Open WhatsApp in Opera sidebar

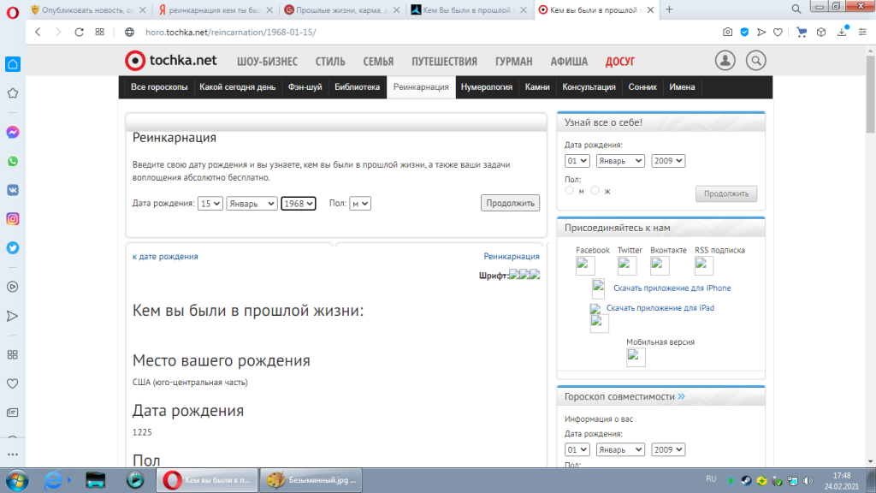13,161
